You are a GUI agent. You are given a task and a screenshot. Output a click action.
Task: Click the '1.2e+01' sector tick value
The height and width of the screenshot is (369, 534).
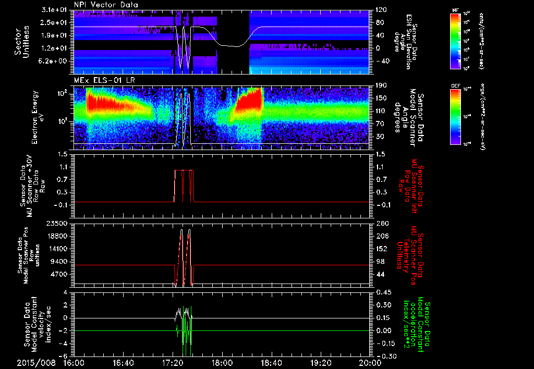[x=54, y=48]
